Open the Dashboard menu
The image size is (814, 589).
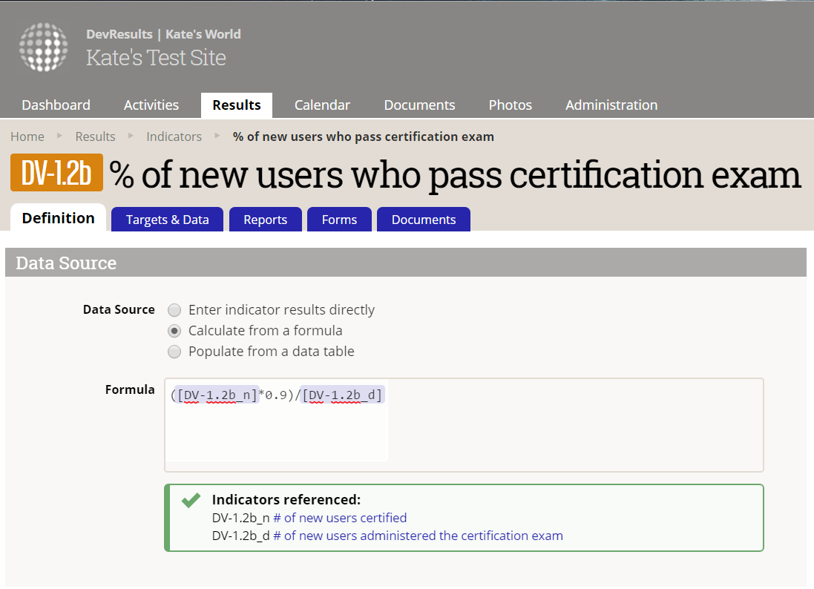[56, 105]
